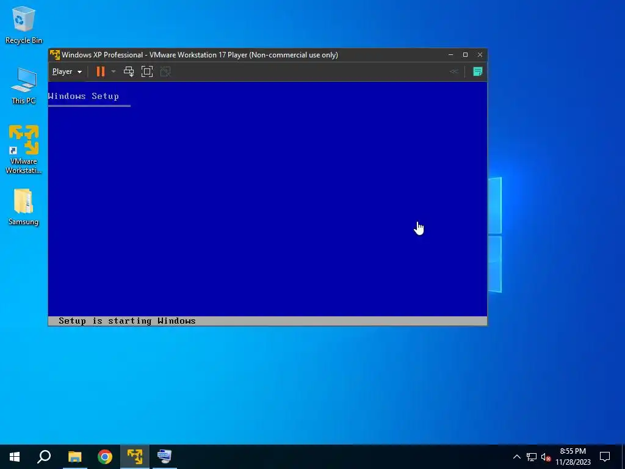Select the This PC desktop icon
The image size is (625, 469).
pos(24,86)
